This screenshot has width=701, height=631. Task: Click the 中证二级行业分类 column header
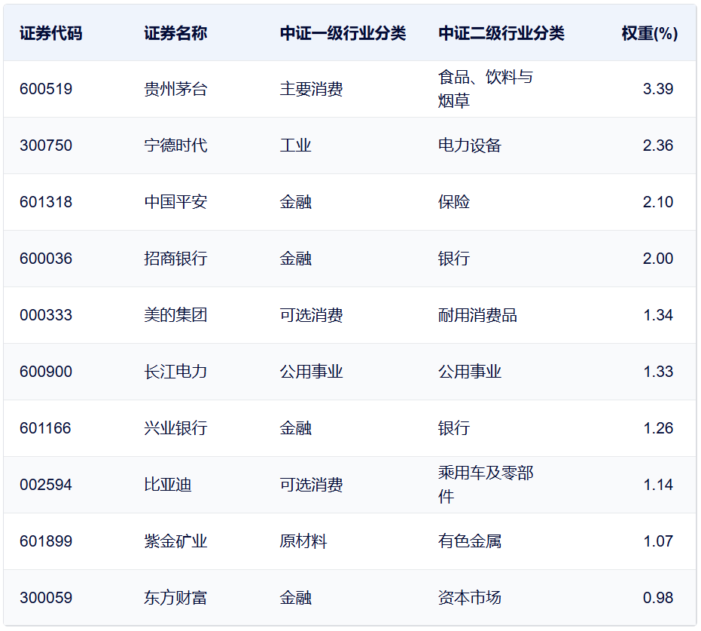(501, 33)
